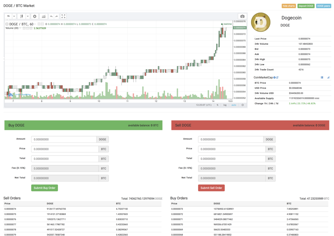Click the Dogecoin logo image
Screen dimensions: 334x236
[x=261, y=22]
